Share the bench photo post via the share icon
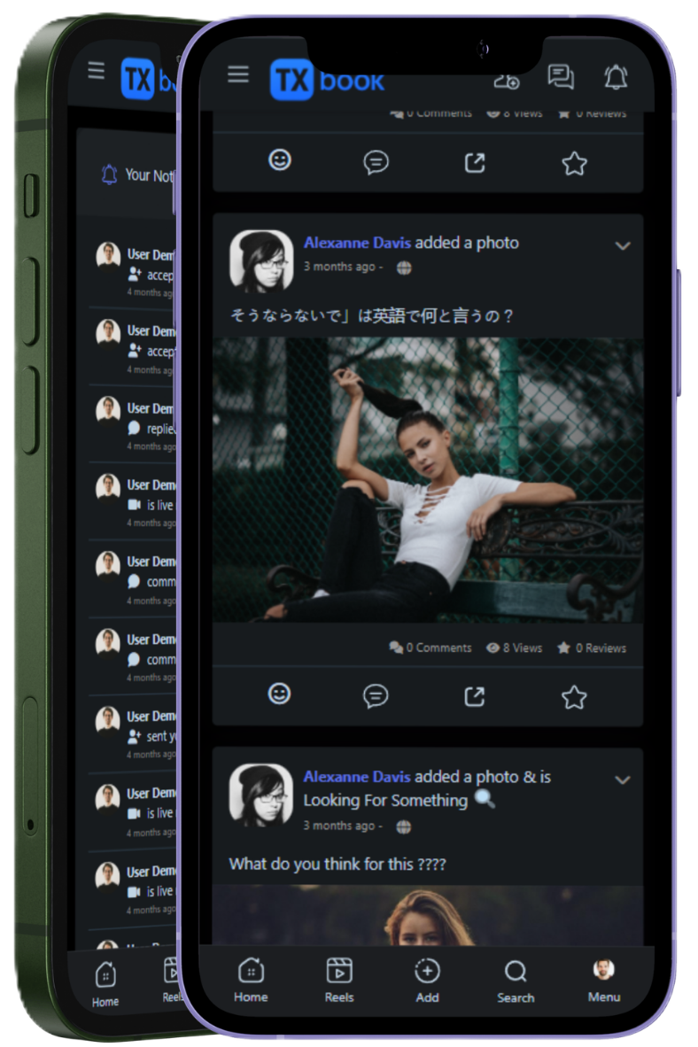This screenshot has height=1047, width=698. [x=474, y=696]
